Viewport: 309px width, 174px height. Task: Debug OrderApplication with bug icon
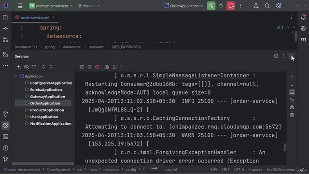pos(221,6)
